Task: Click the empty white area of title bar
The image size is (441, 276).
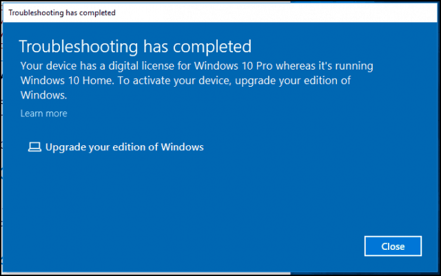Action: [276, 13]
